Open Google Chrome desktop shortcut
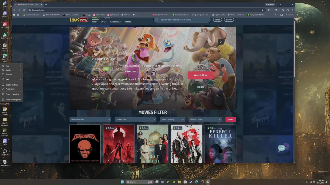Screen dimensions: 330x185 coord(5,111)
